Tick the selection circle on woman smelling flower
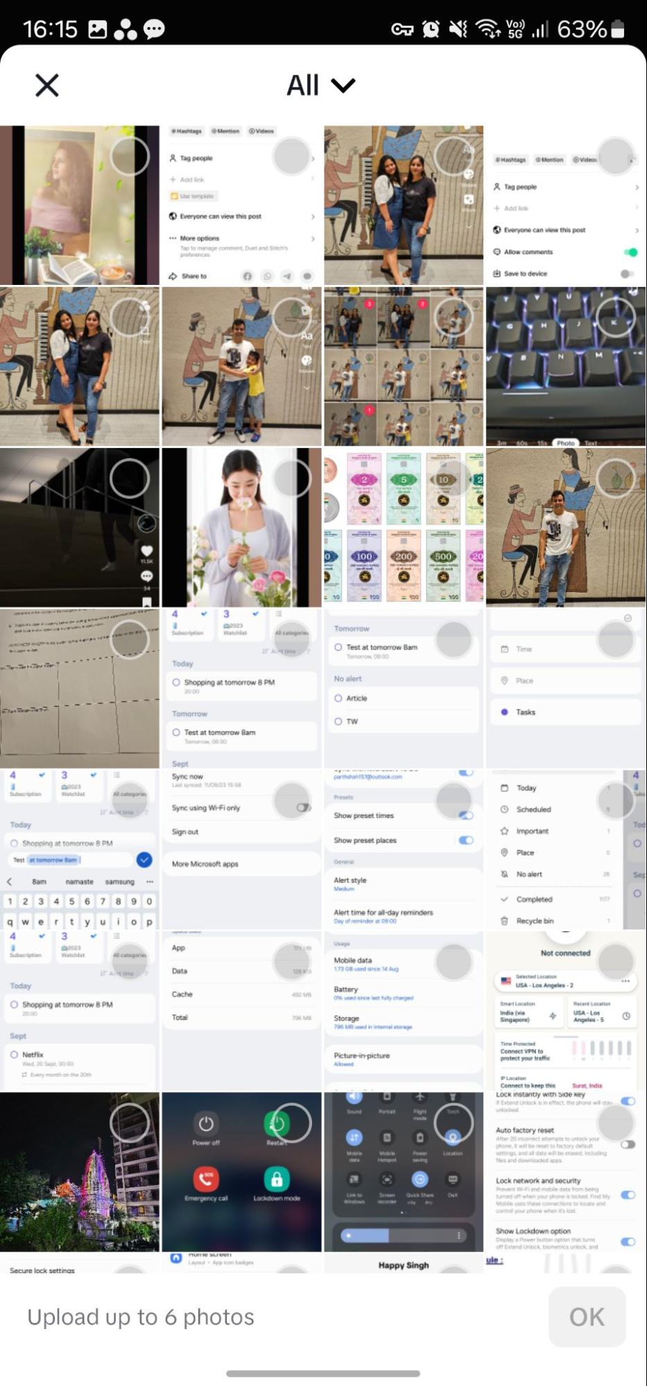Image resolution: width=647 pixels, height=1386 pixels. click(x=292, y=478)
